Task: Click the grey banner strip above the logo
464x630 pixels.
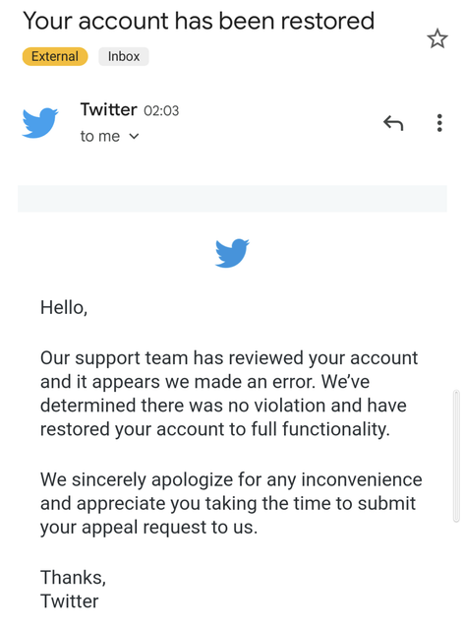Action: point(232,199)
